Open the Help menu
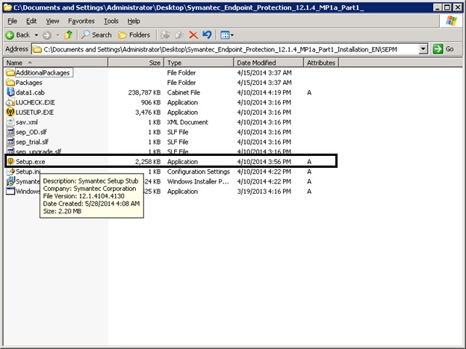 [x=134, y=21]
